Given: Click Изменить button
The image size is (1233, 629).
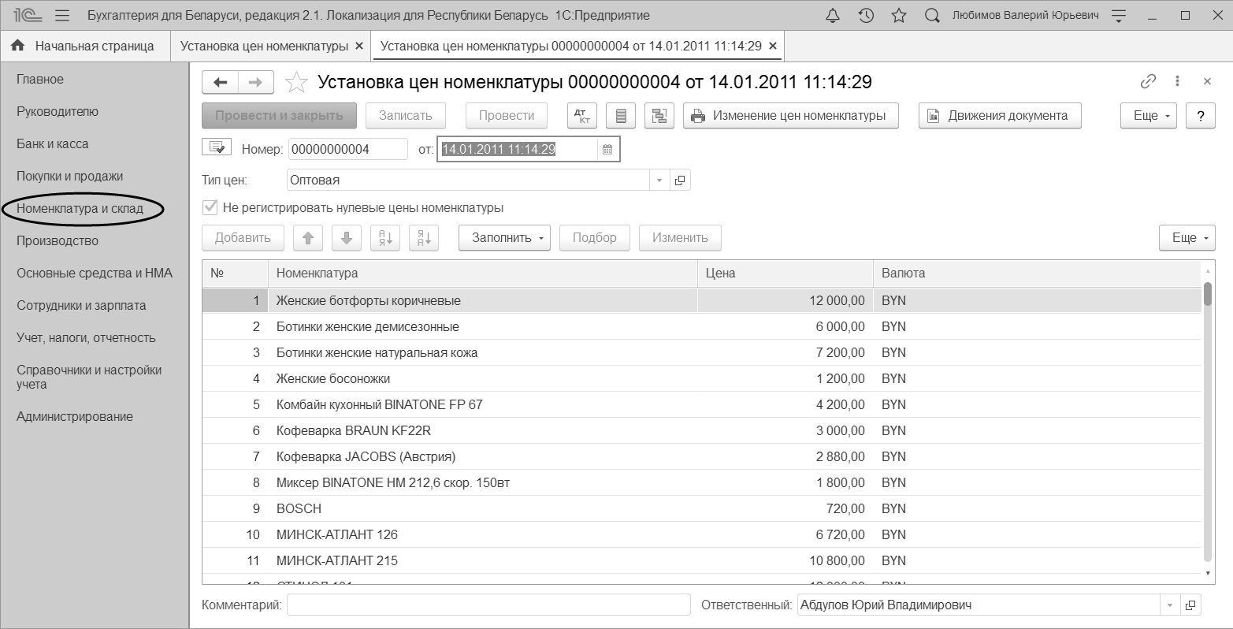Looking at the screenshot, I should (x=680, y=238).
